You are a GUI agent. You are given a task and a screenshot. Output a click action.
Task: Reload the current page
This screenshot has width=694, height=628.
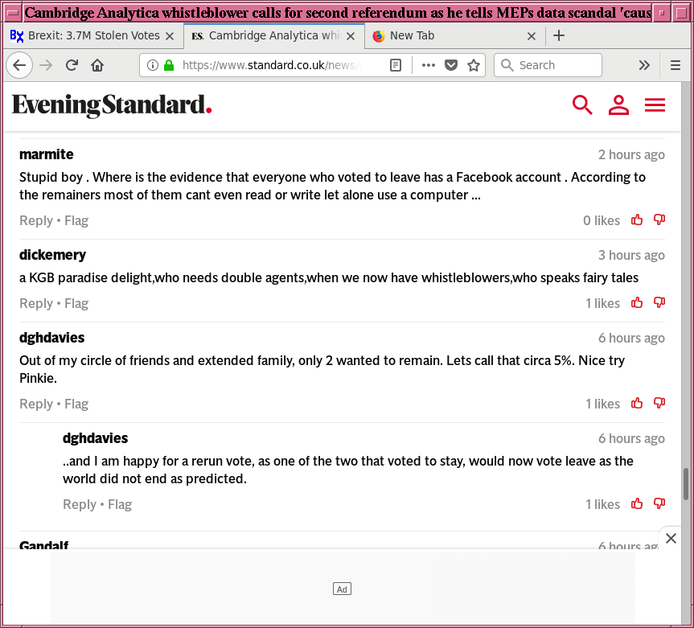[72, 65]
